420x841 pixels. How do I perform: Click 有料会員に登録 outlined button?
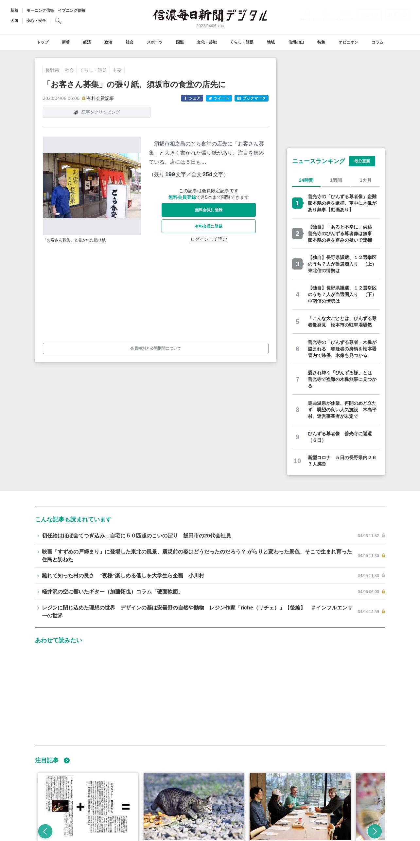click(209, 226)
